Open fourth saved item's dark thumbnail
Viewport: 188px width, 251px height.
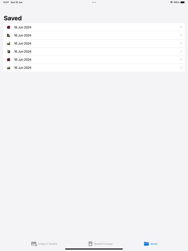[x=8, y=52]
